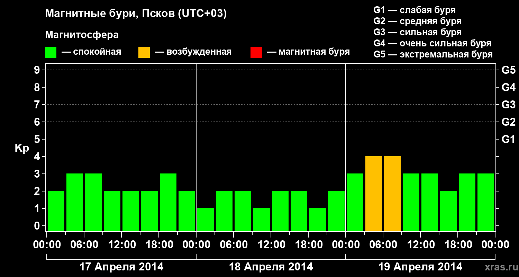519x277 pixels.
Task: Click the 15:00–18:00 bar on 19 Апреля
Action: [448, 211]
